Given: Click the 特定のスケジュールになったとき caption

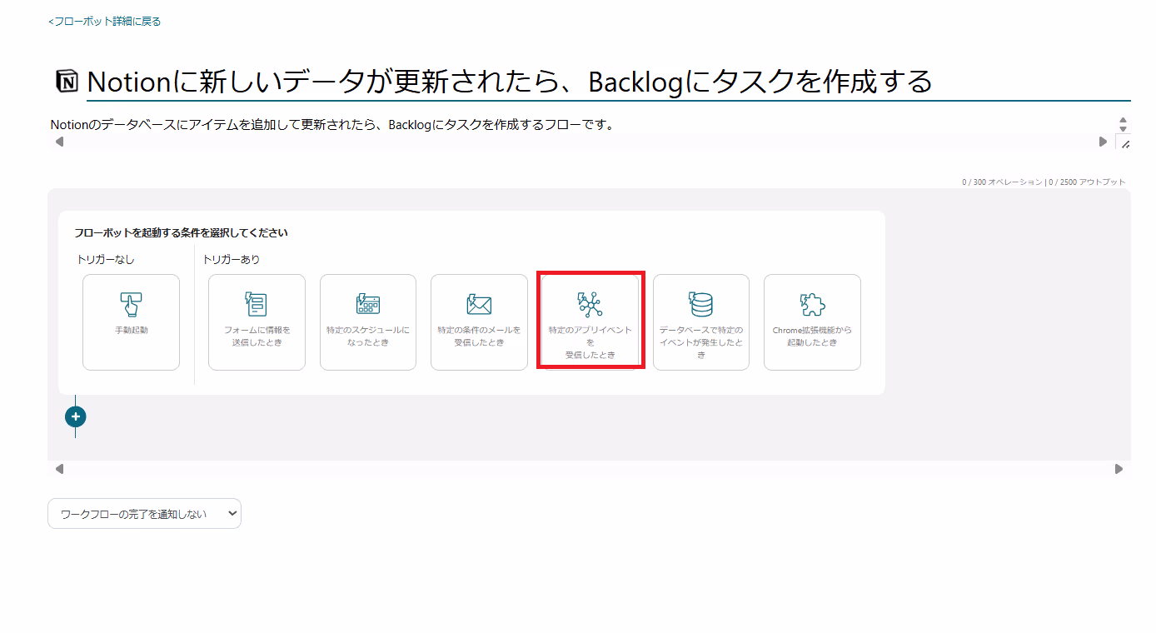Looking at the screenshot, I should [x=368, y=336].
